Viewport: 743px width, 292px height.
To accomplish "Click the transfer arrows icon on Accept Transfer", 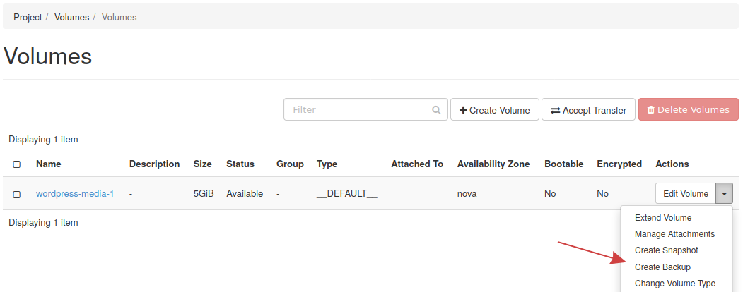I will [x=555, y=110].
